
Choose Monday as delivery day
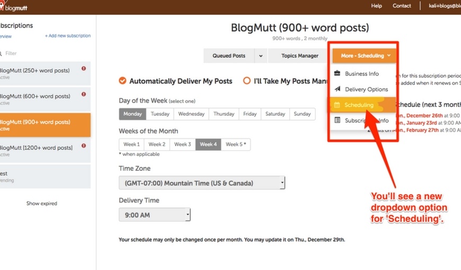click(132, 114)
